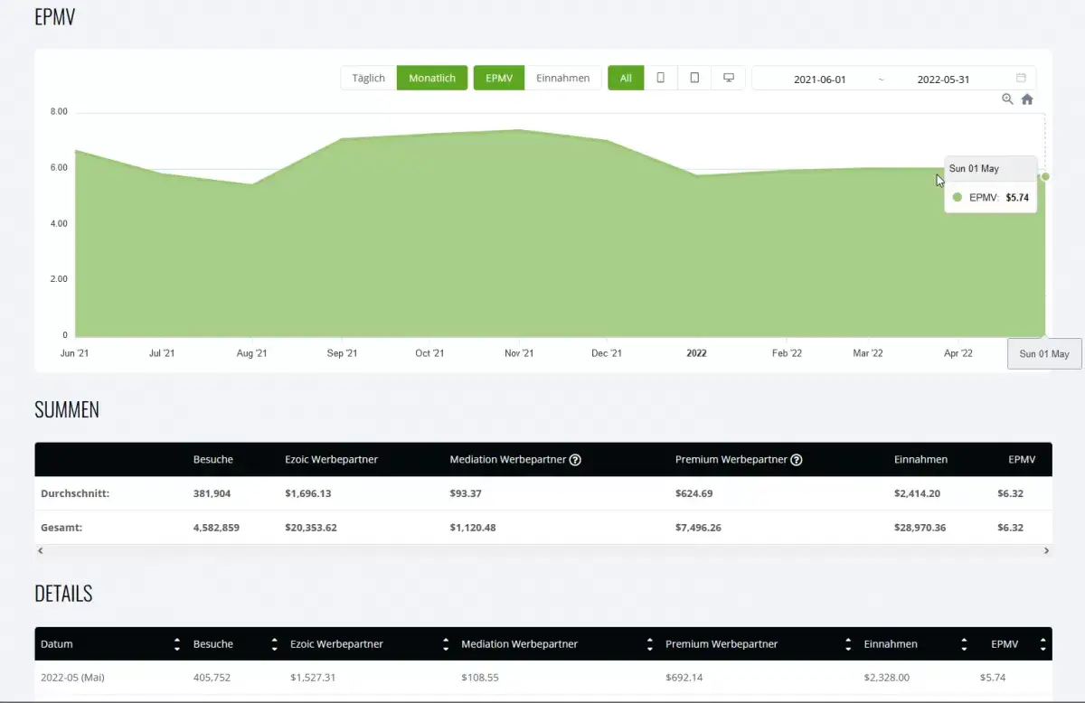
Task: Switch chart to Täglich view
Action: click(368, 78)
